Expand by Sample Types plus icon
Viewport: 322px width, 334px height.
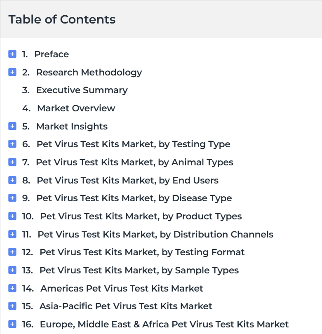[12, 270]
